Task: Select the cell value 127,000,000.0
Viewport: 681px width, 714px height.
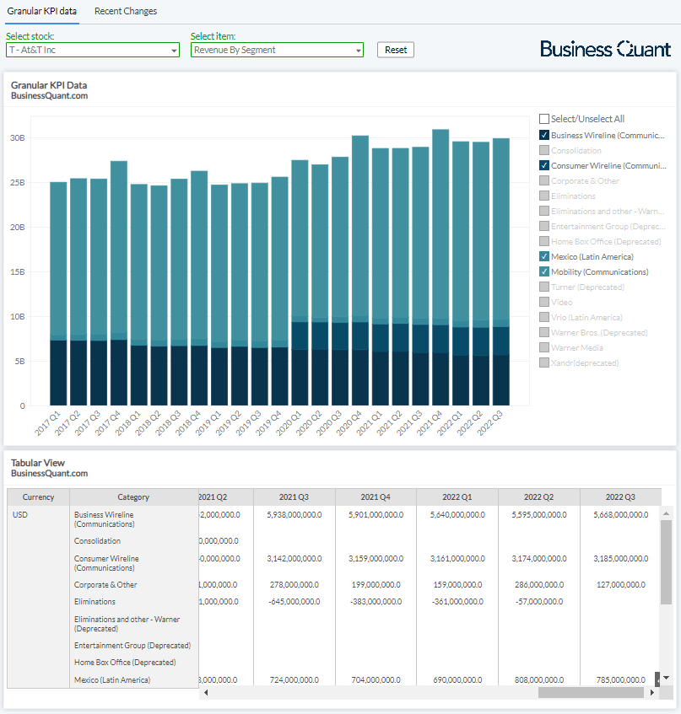Action: click(x=621, y=585)
